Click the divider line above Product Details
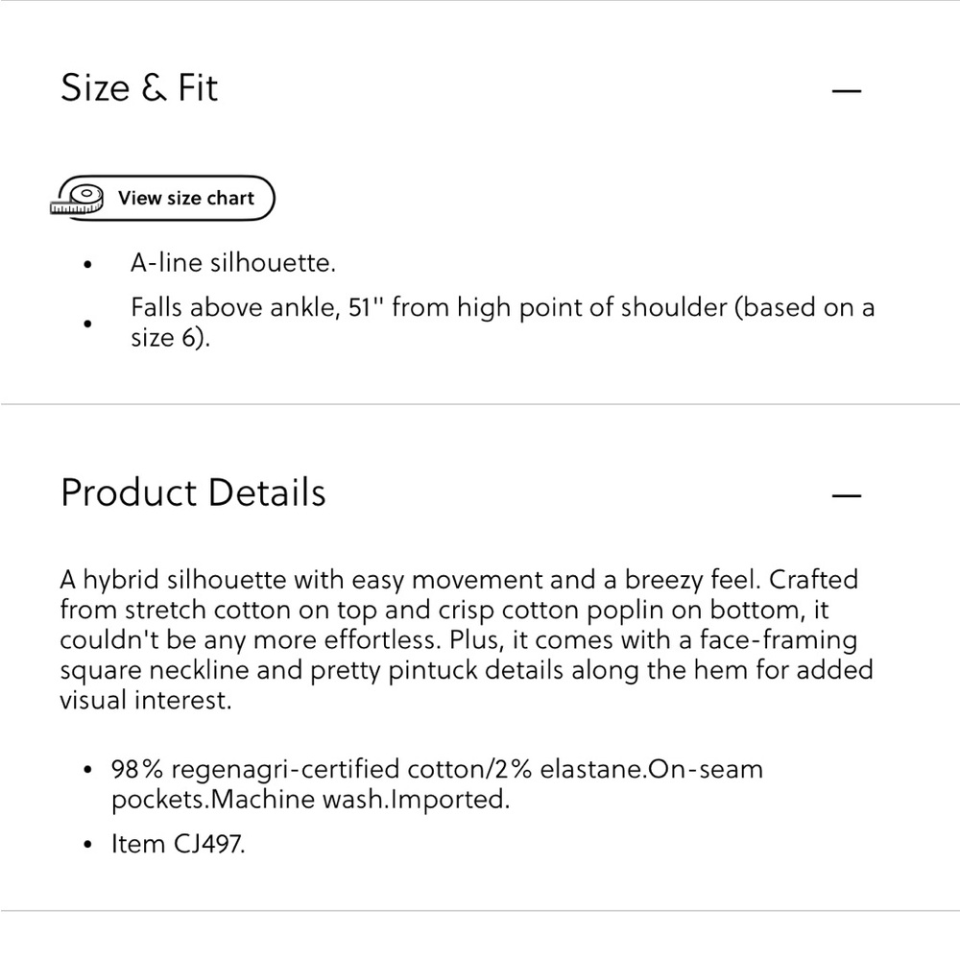Viewport: 960px width, 960px height. (x=480, y=404)
